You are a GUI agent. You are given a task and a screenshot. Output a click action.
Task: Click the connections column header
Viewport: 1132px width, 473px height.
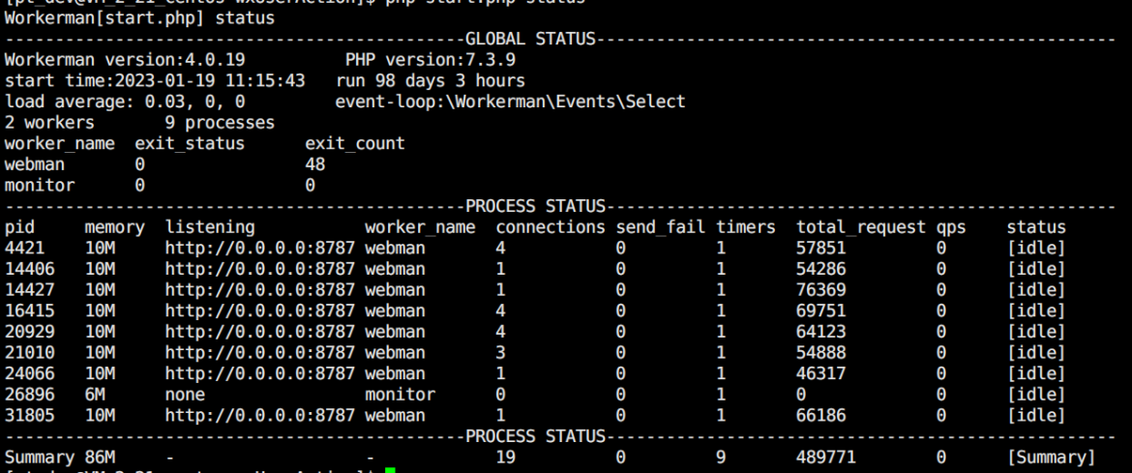point(551,227)
